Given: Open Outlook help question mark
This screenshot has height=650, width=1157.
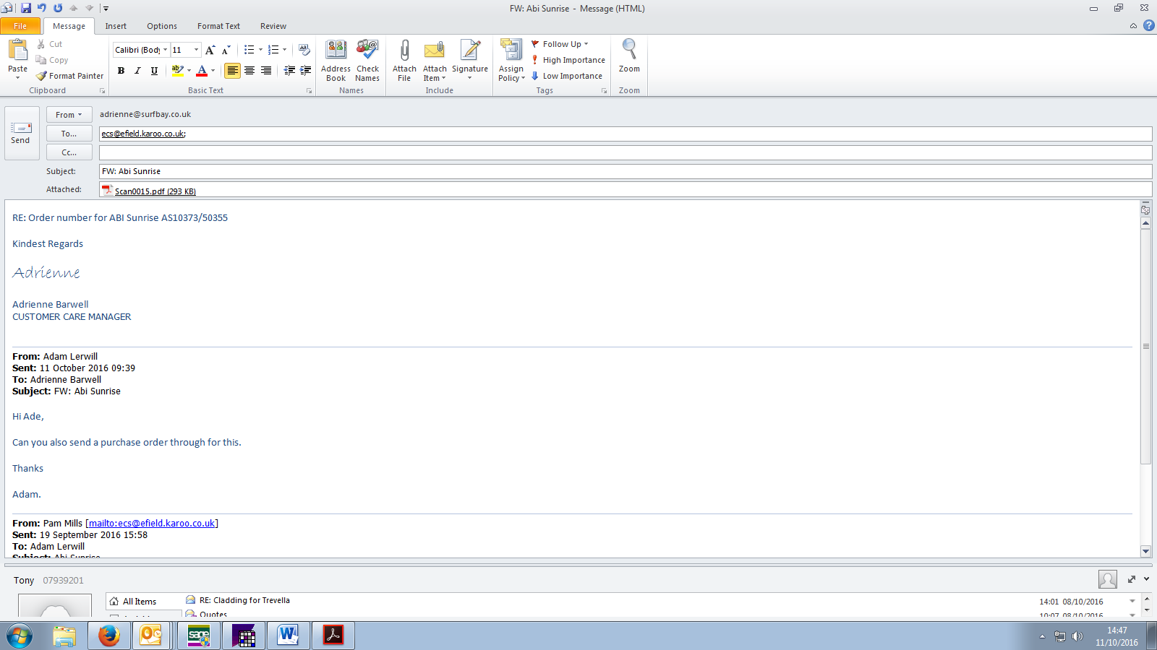Looking at the screenshot, I should (1148, 25).
